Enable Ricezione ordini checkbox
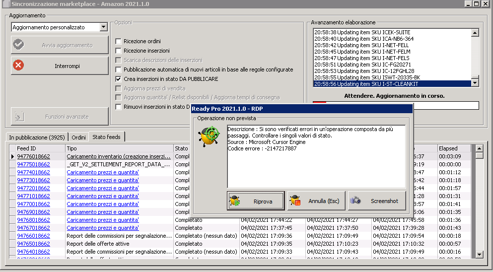 [x=118, y=41]
